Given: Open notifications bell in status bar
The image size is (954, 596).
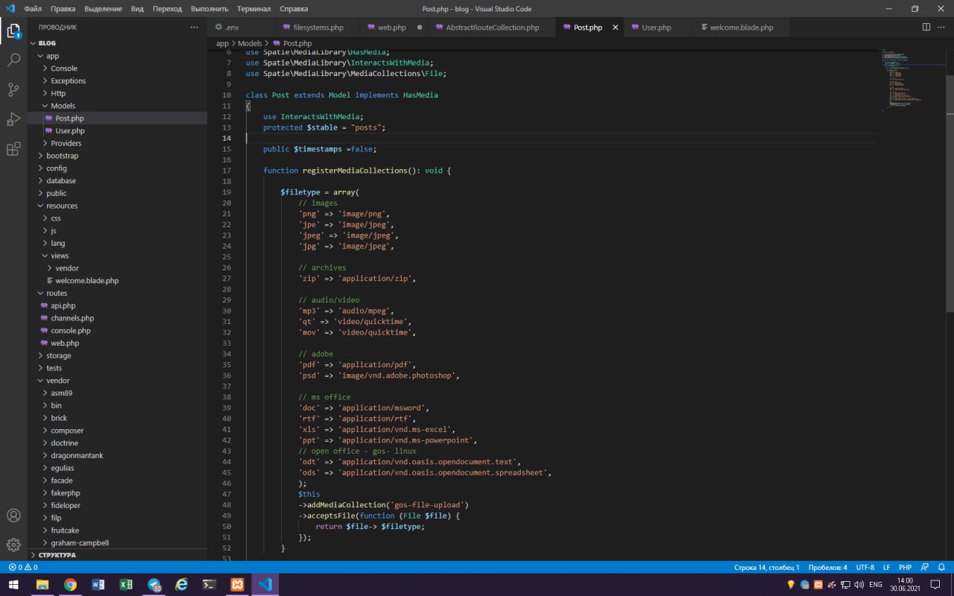Looking at the screenshot, I should [x=943, y=567].
